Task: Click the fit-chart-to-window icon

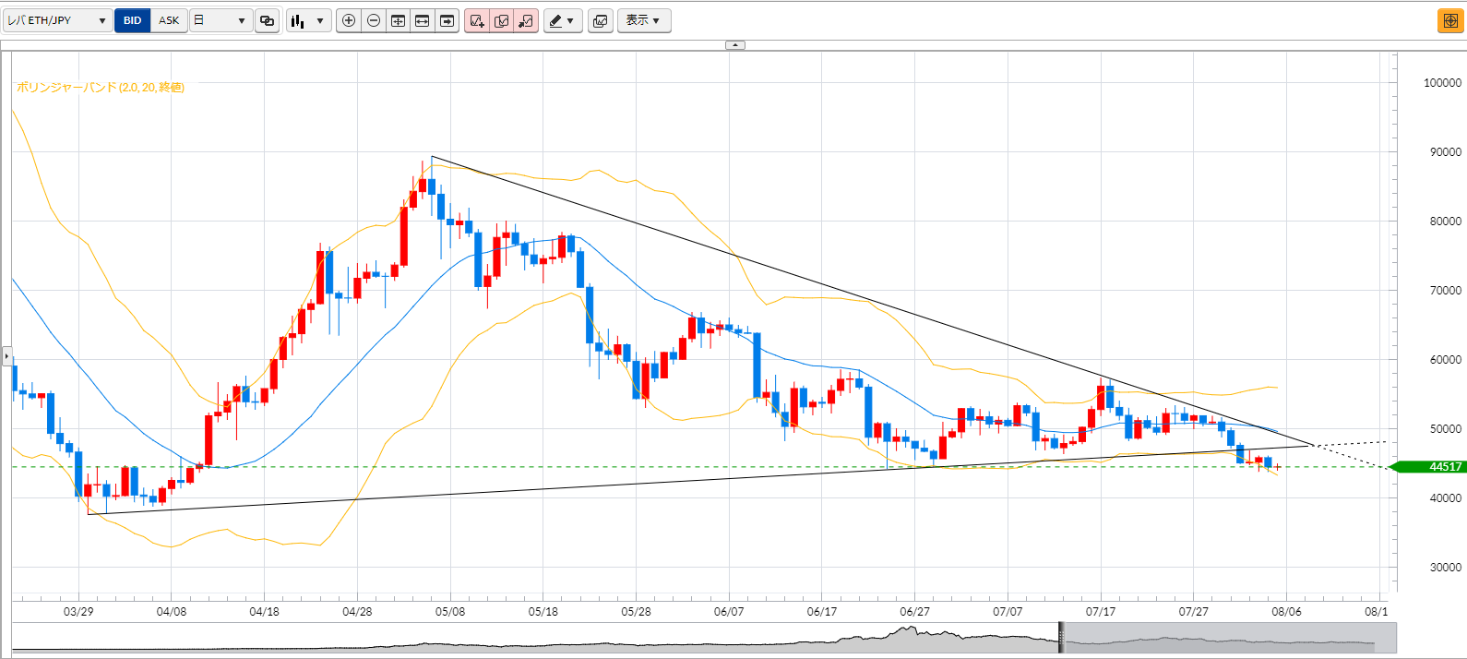Action: click(398, 20)
